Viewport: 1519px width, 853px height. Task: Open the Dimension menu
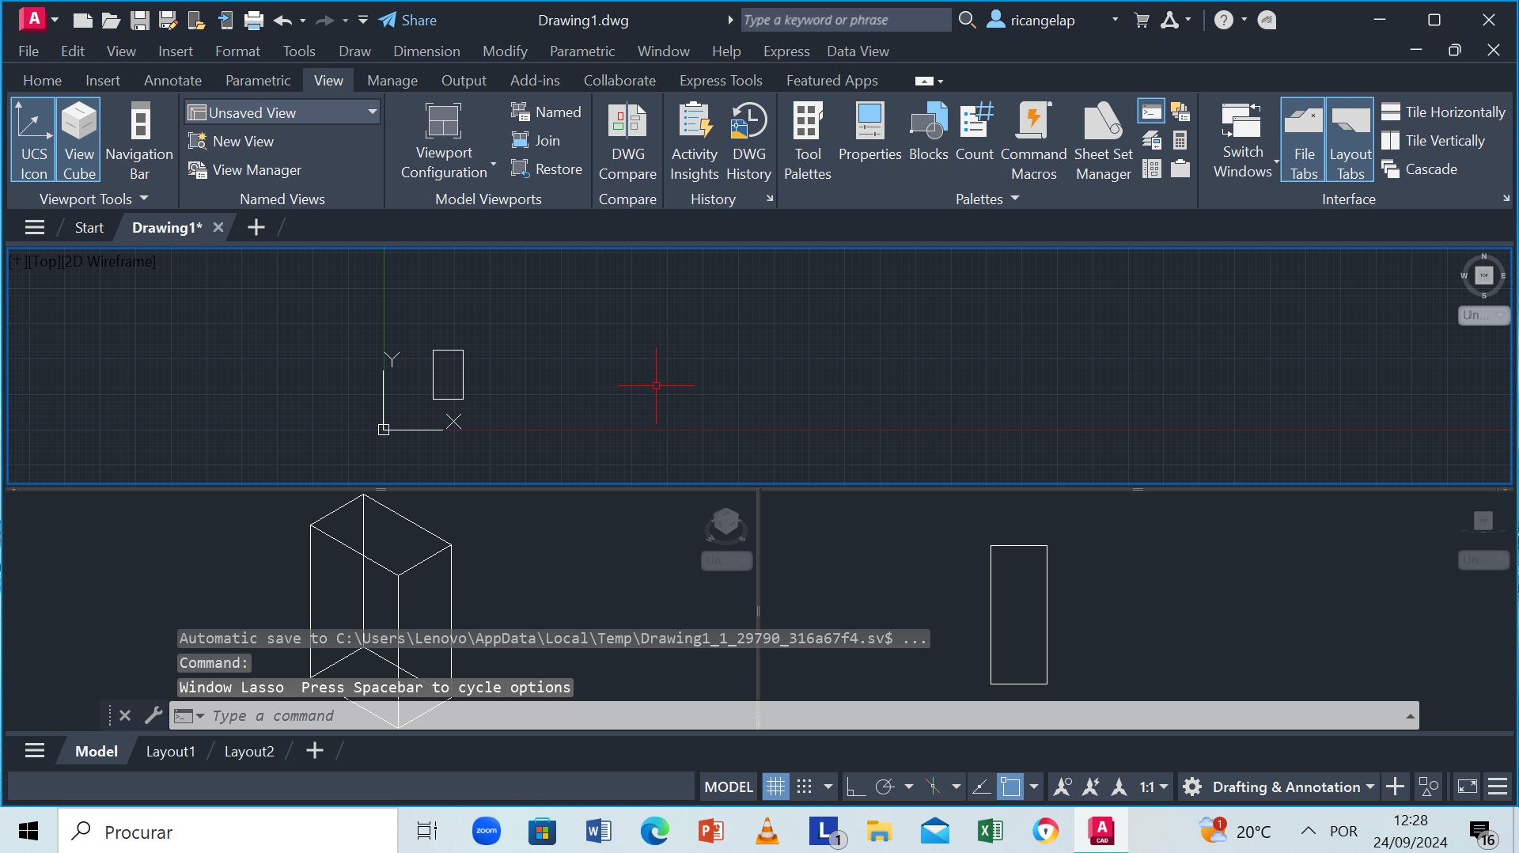[426, 51]
